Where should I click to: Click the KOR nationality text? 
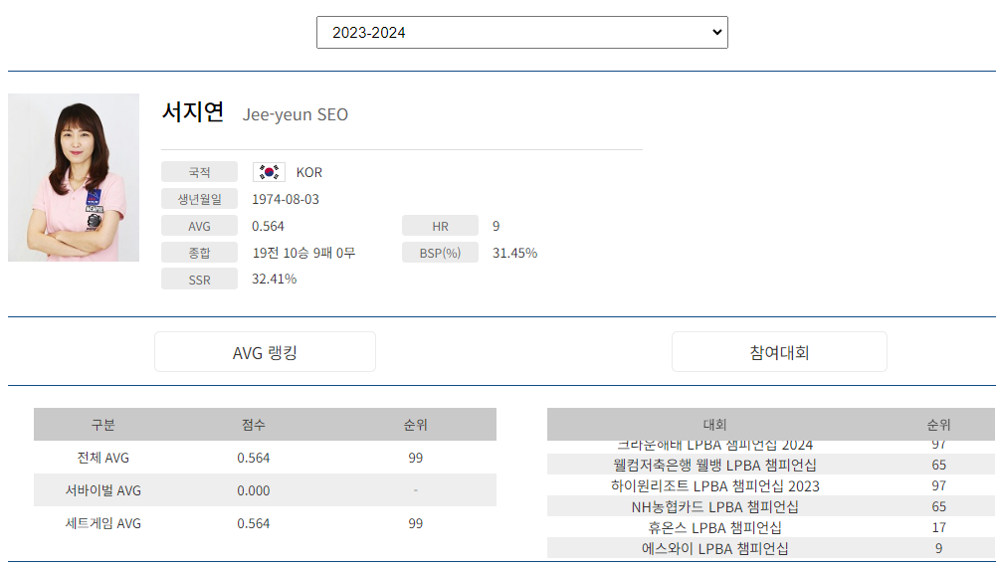coord(309,172)
